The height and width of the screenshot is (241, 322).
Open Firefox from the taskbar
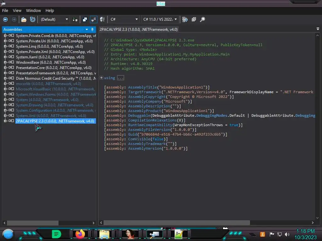[x=80, y=234]
